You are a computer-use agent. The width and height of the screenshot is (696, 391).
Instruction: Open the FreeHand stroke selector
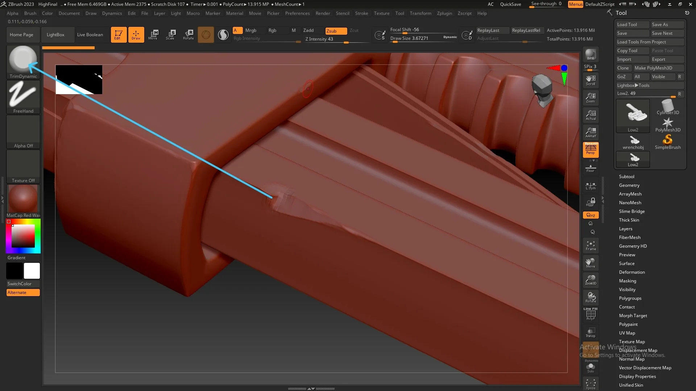click(x=23, y=97)
